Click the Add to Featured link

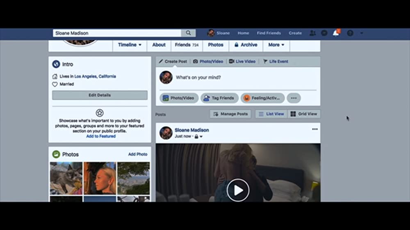[x=101, y=136]
